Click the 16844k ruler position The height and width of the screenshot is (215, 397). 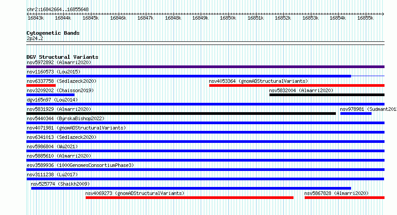click(x=63, y=18)
